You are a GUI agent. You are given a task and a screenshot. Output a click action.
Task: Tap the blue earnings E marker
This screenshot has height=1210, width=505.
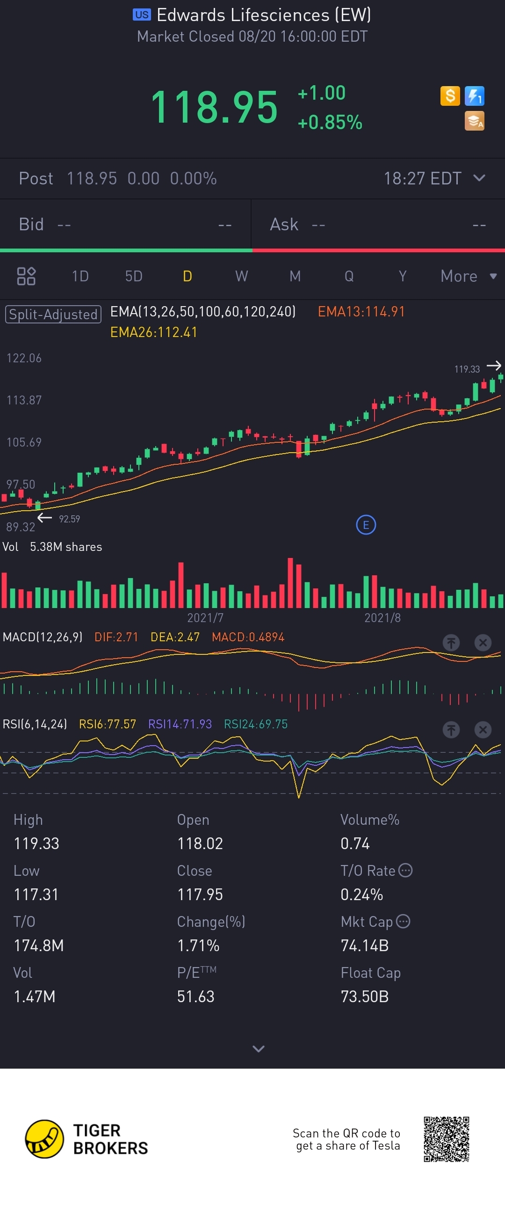pyautogui.click(x=366, y=525)
